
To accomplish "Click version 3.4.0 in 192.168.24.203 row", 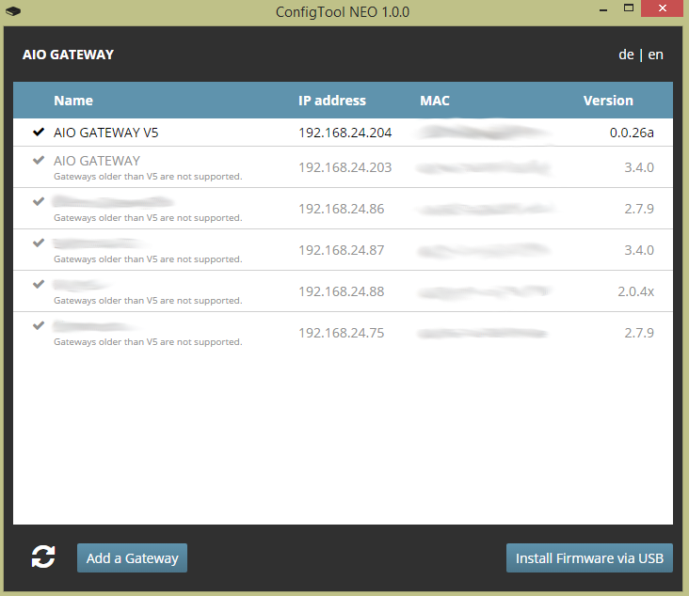I will pos(639,167).
